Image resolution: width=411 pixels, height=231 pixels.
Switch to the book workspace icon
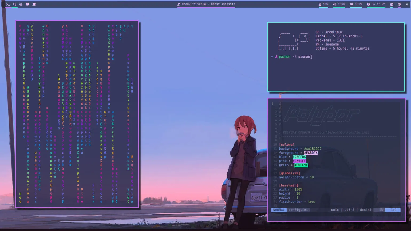pyautogui.click(x=27, y=4)
